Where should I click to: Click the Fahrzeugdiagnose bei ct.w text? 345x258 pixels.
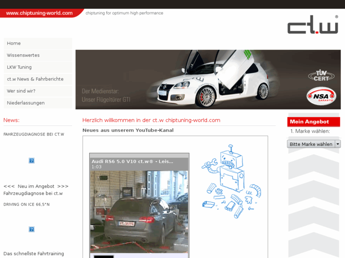click(x=33, y=194)
